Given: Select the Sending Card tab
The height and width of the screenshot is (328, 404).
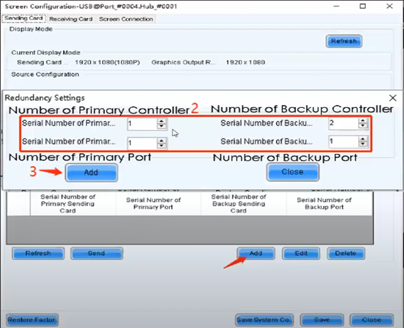Looking at the screenshot, I should [x=24, y=19].
